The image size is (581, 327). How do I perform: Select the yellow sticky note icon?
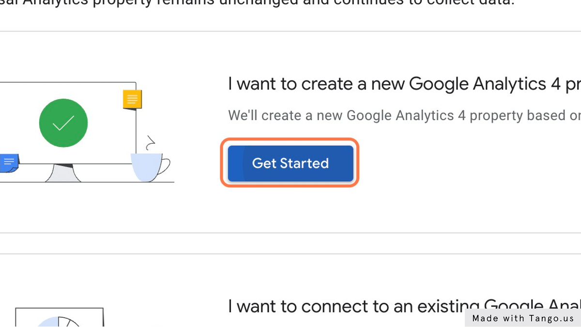tap(131, 99)
